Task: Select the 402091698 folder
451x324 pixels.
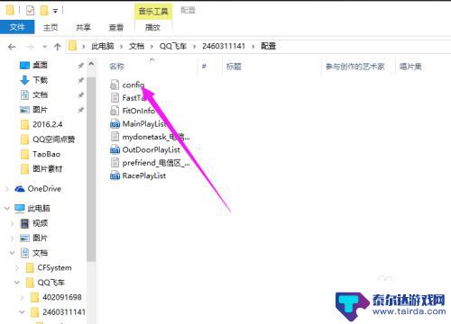Action: pos(61,297)
